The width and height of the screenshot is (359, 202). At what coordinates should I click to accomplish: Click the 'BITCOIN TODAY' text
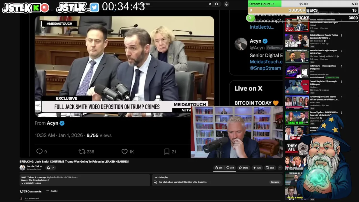point(253,103)
